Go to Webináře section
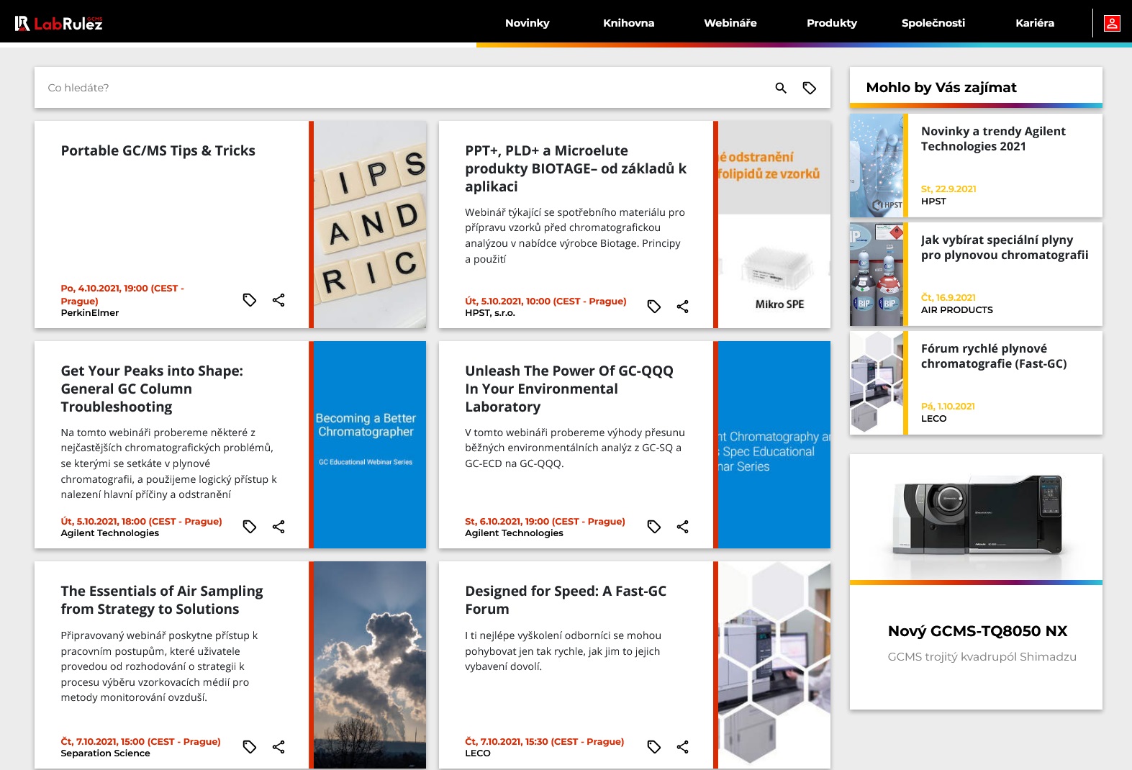Screen dimensions: 1132x770 (730, 23)
